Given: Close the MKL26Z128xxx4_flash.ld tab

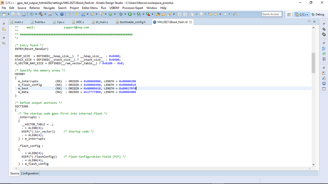Looking at the screenshot, I should point(190,22).
